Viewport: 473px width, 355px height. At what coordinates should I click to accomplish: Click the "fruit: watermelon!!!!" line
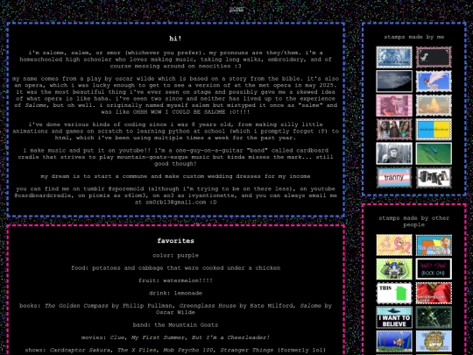point(175,280)
